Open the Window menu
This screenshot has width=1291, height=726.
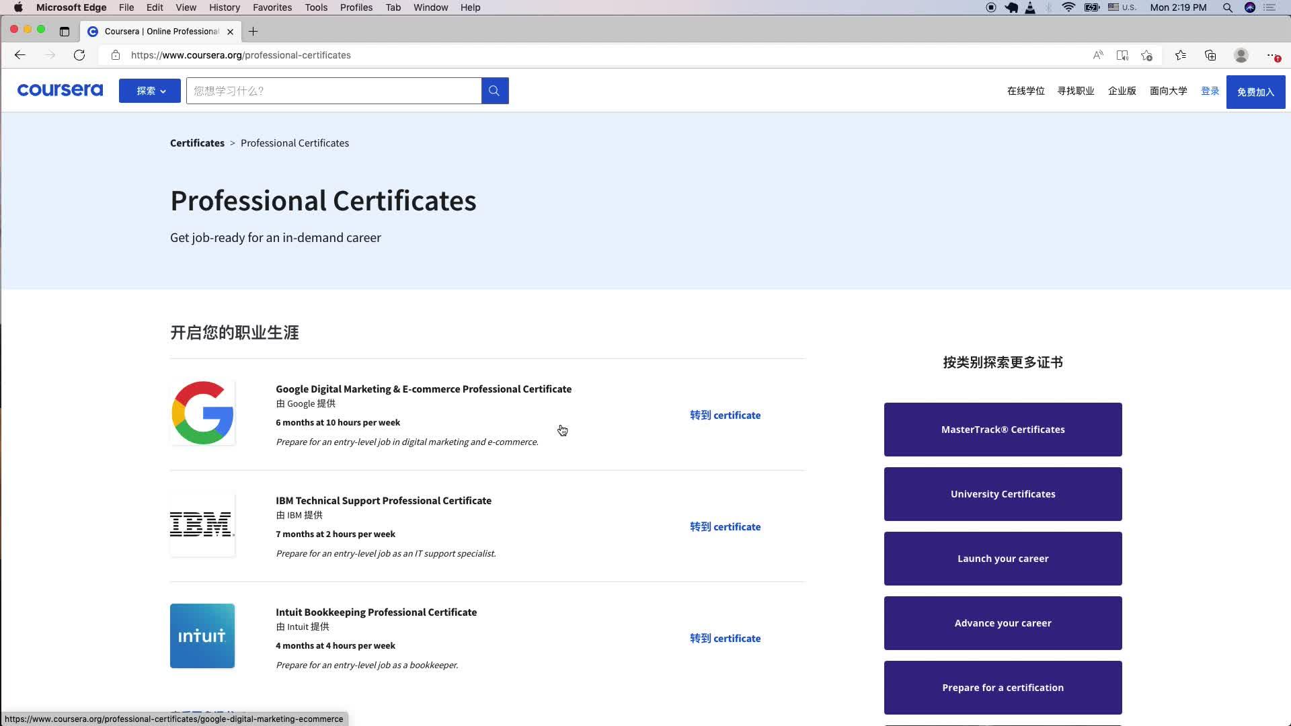430,7
